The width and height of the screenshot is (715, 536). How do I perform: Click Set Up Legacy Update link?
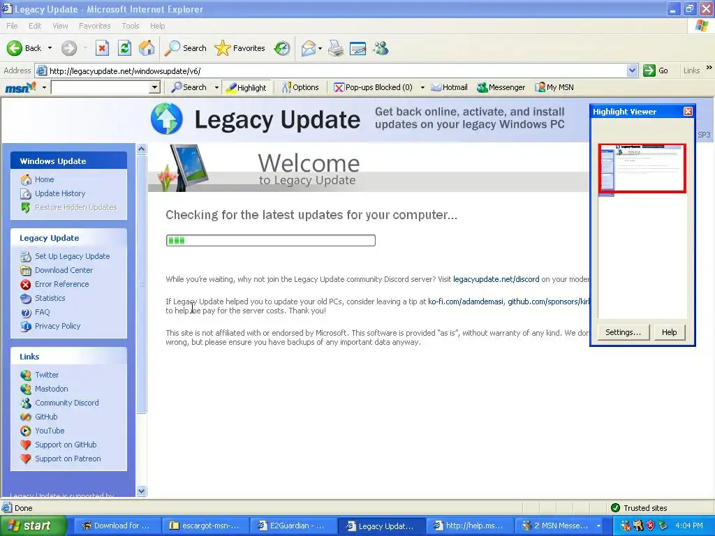tap(73, 256)
